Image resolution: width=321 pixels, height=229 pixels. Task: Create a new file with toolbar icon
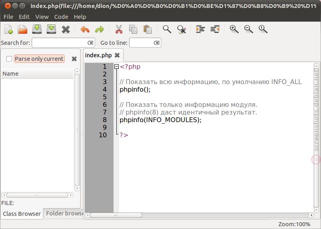[8, 29]
